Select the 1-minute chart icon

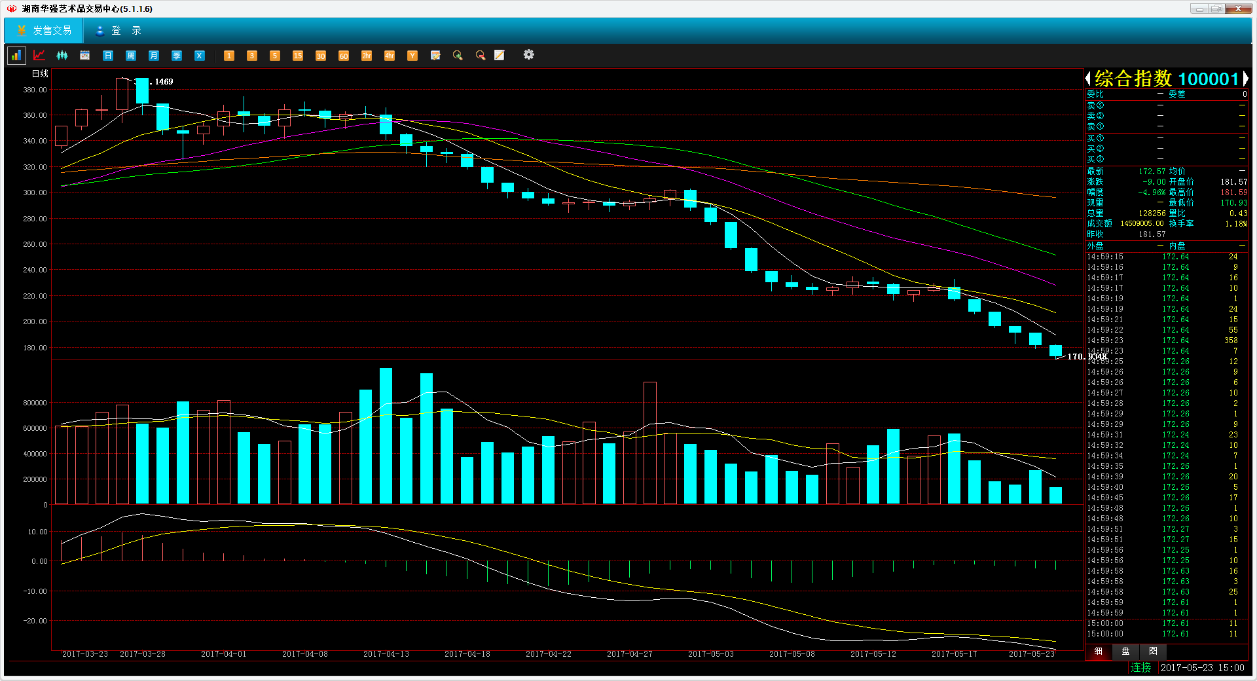click(x=229, y=56)
